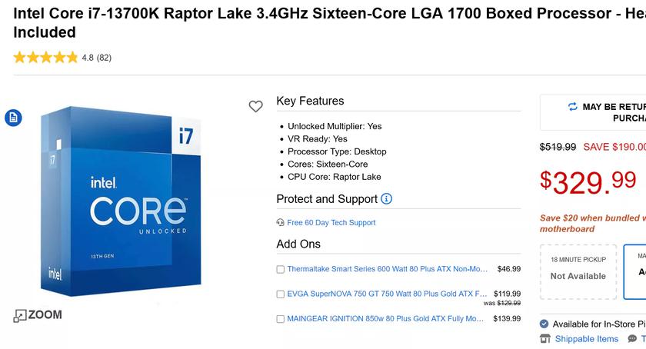This screenshot has width=646, height=349.
Task: Open MAINGEAR IGNITION 850w product link
Action: [x=387, y=318]
